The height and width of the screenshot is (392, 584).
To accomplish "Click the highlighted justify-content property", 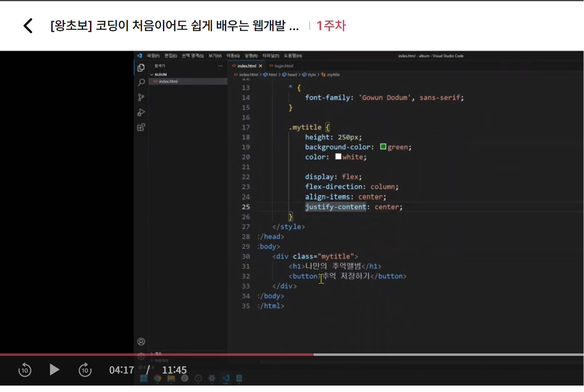I will point(335,207).
